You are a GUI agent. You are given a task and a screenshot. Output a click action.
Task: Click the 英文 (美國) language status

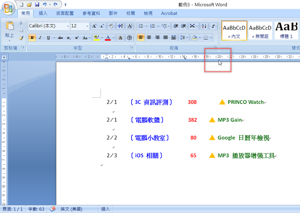coord(71,209)
